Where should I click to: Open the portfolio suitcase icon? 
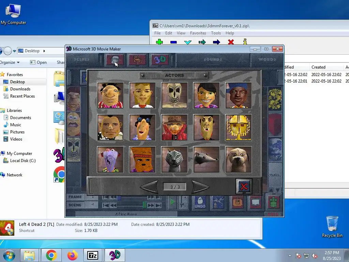(x=238, y=202)
